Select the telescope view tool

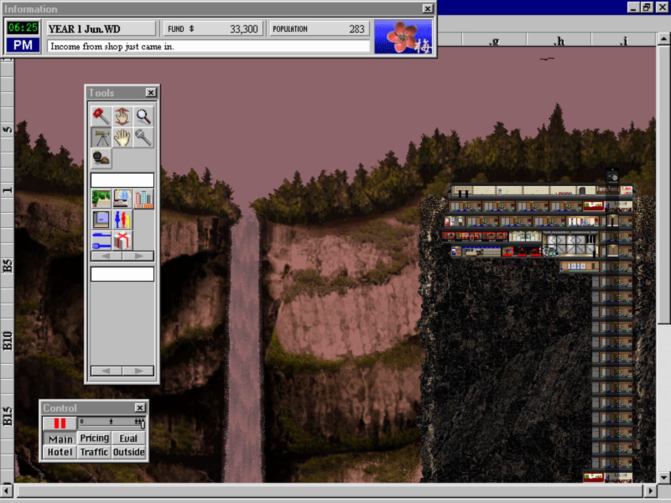pyautogui.click(x=101, y=137)
